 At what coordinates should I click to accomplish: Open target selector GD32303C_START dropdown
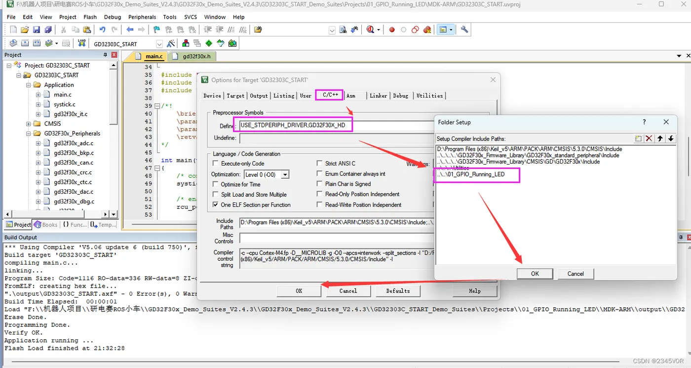(159, 44)
